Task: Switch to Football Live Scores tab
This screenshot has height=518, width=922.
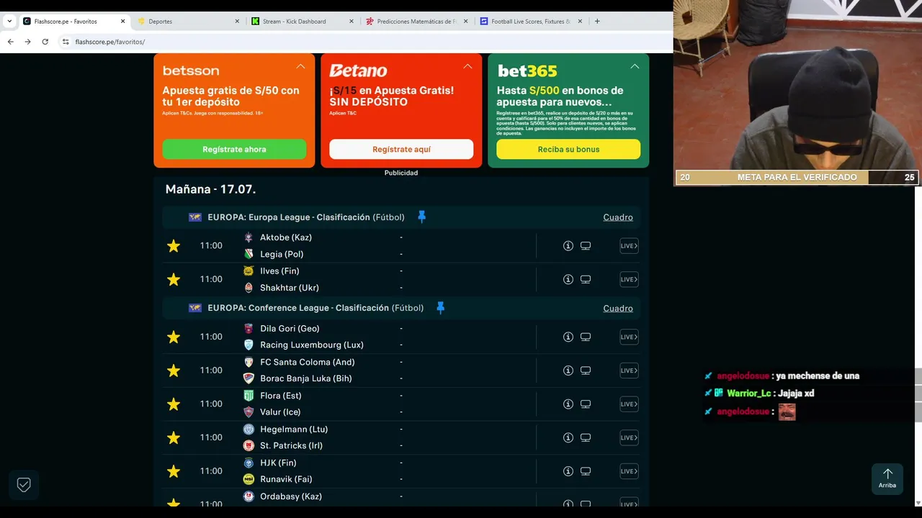Action: pos(531,22)
